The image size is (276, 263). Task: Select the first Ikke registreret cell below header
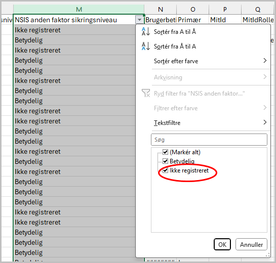74,30
